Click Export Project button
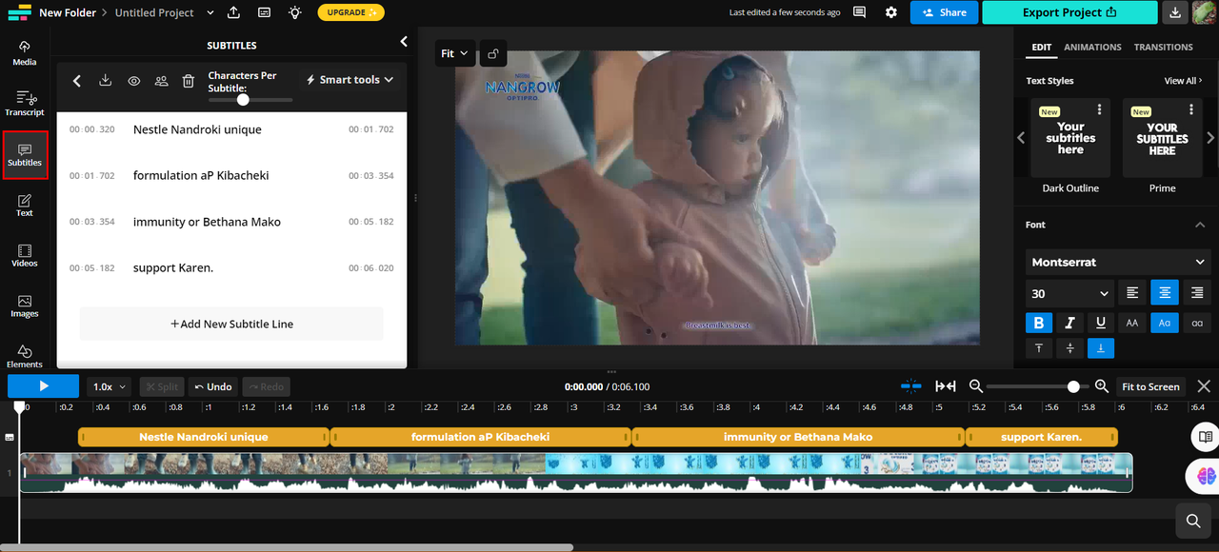Viewport: 1219px width, 552px height. tap(1069, 12)
